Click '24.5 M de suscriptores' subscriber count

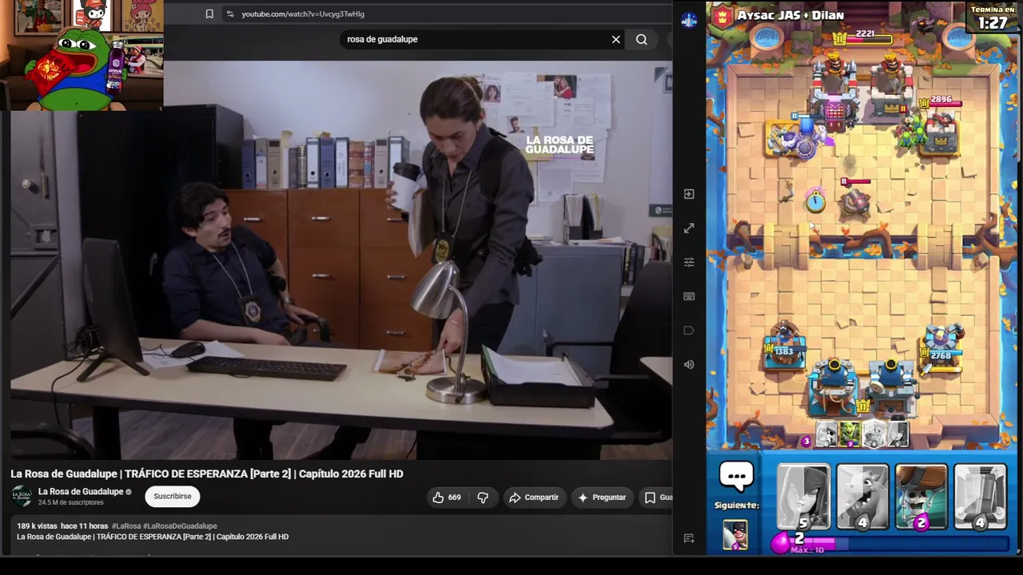point(71,502)
